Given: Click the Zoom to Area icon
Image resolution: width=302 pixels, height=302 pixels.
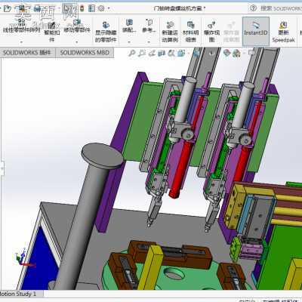Looking at the screenshot, I should coord(142,53).
